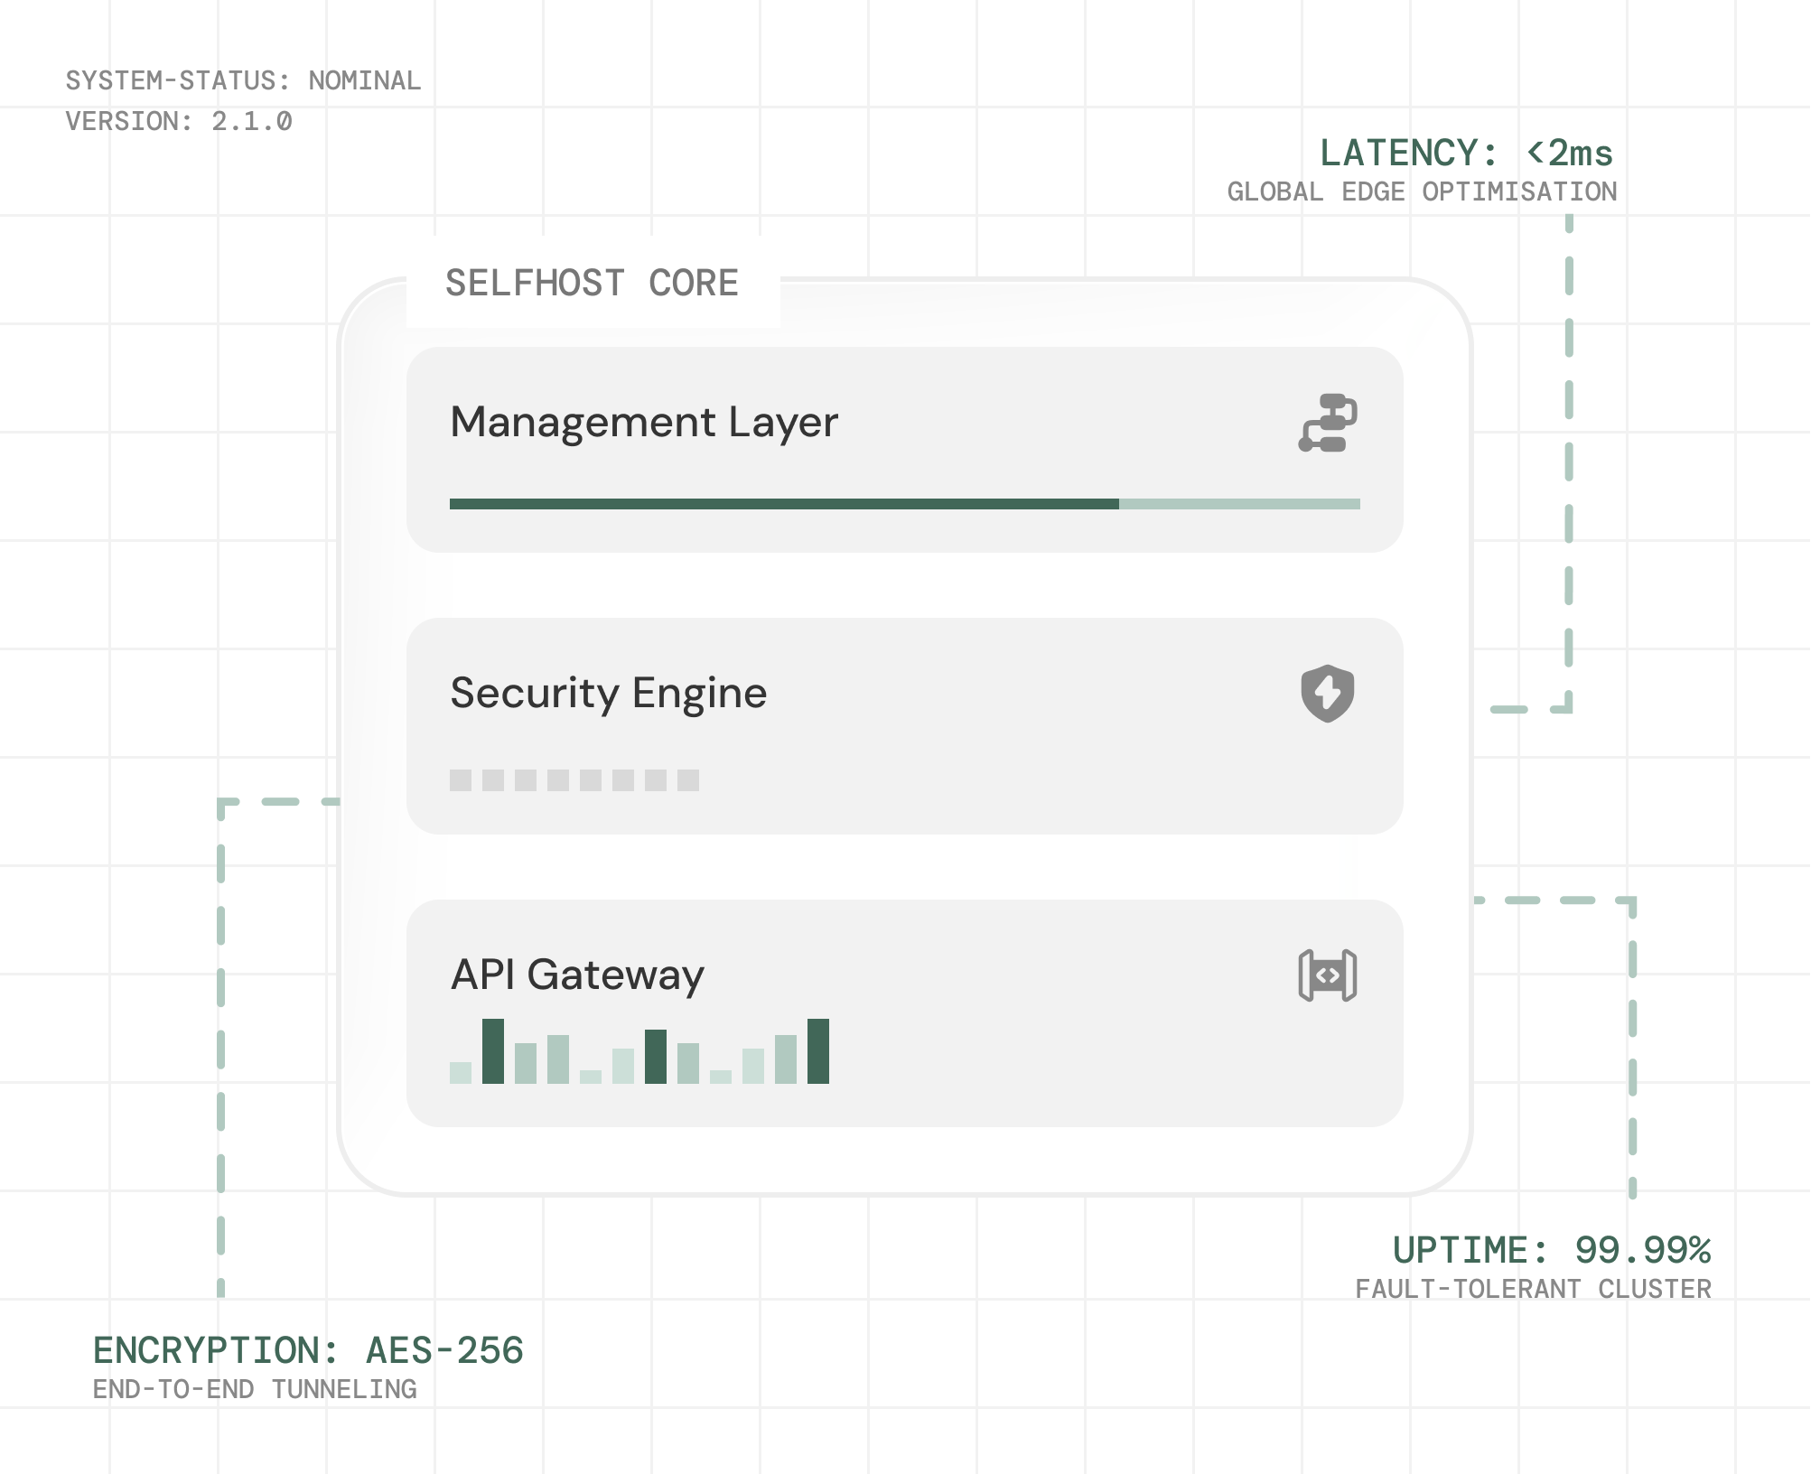1811x1474 pixels.
Task: Select the pipeline connector icon top right of card
Action: coord(1326,422)
